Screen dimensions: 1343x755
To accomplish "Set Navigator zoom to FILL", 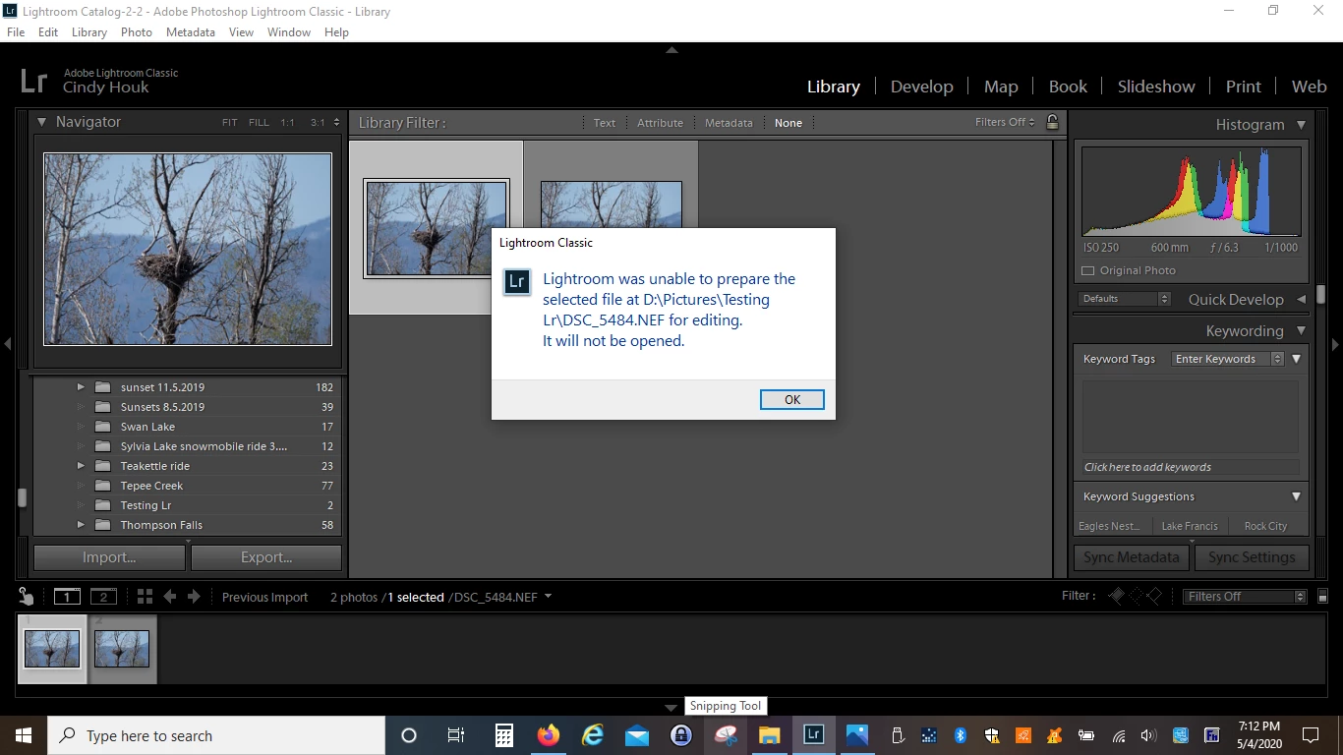I will [259, 123].
